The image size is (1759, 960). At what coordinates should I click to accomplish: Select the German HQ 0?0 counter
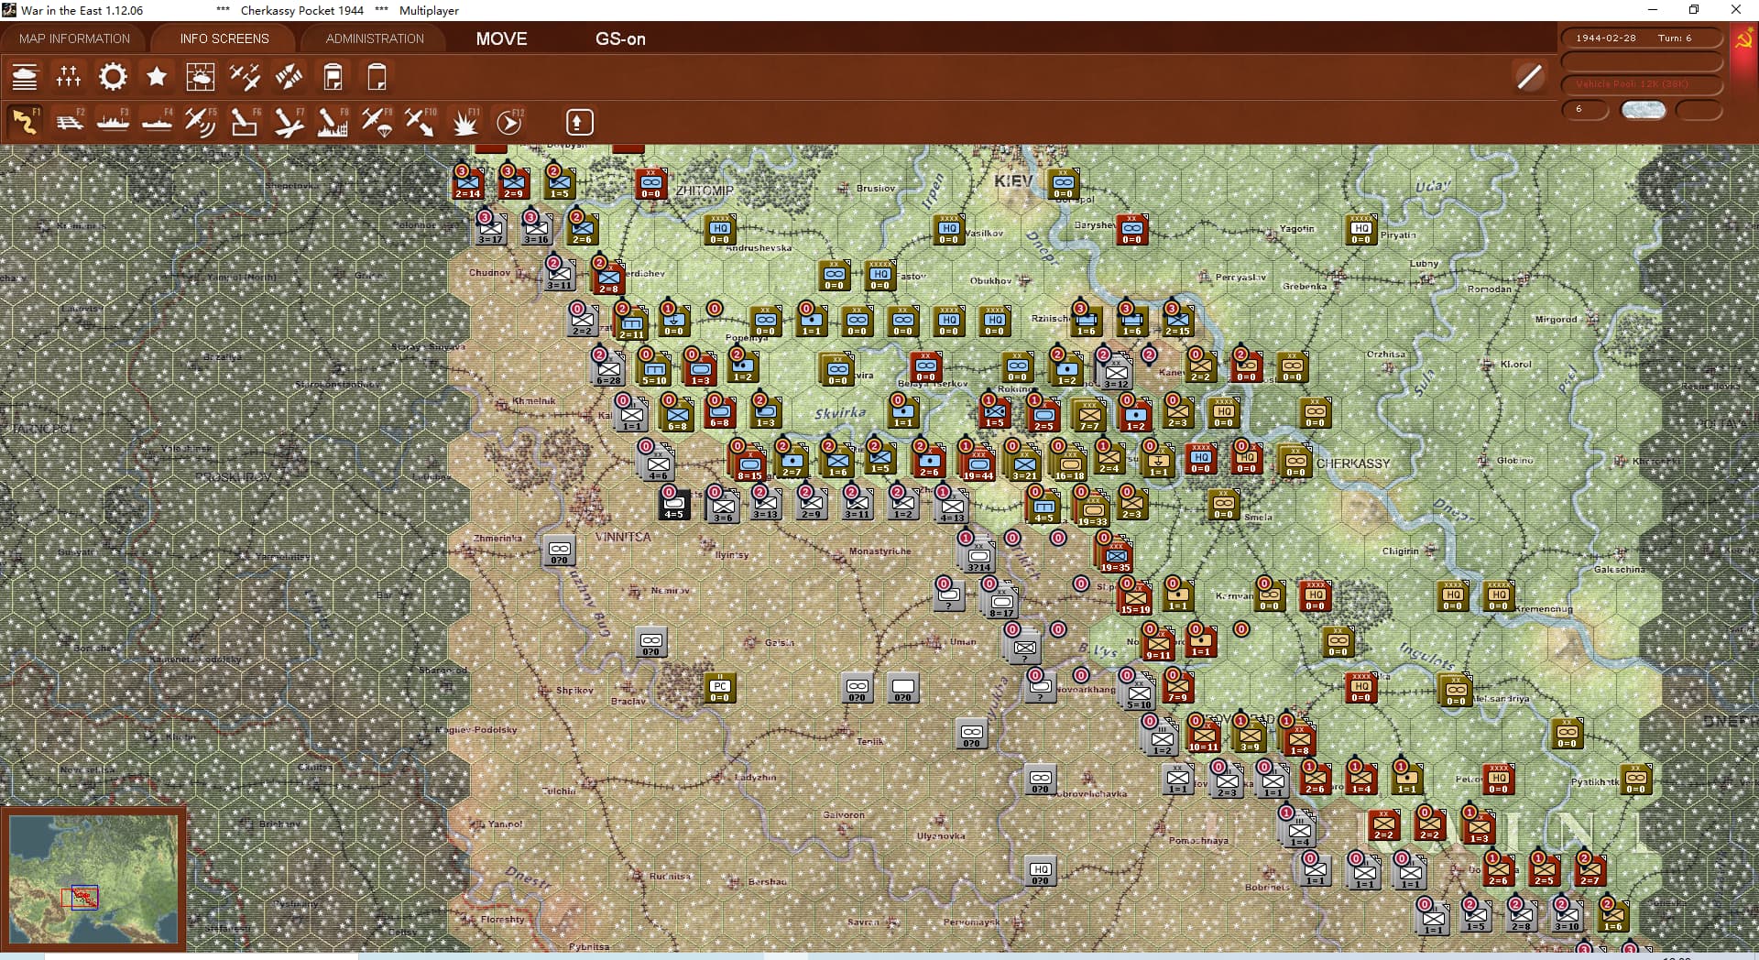pyautogui.click(x=1040, y=871)
